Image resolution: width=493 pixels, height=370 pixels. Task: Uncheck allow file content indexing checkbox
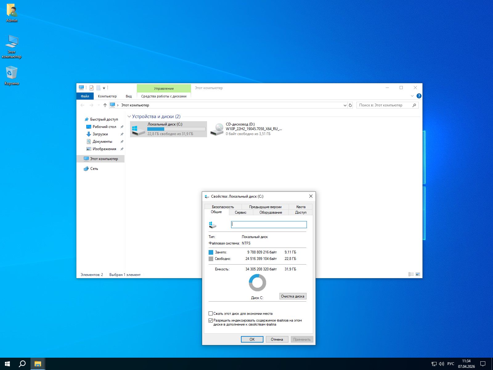pyautogui.click(x=211, y=320)
